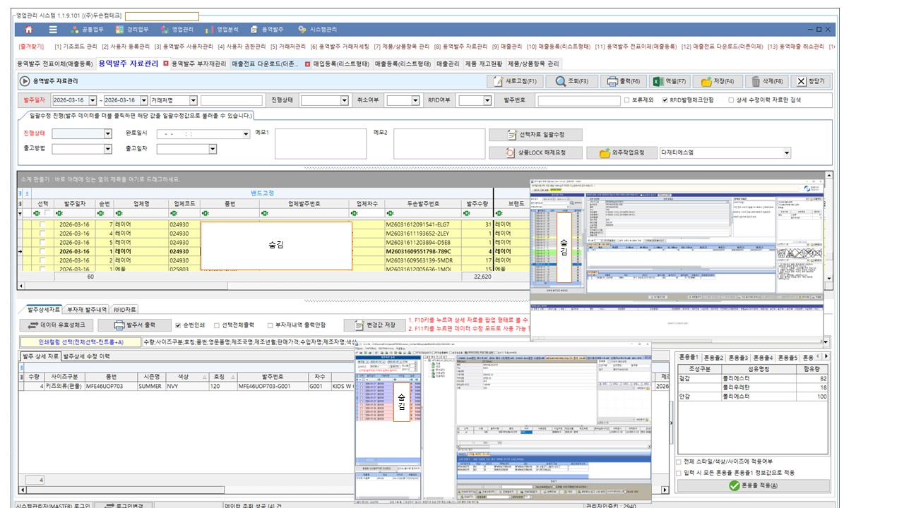This screenshot has width=904, height=508.
Task: Click the 조회(F3) magnifier search button
Action: tap(571, 81)
